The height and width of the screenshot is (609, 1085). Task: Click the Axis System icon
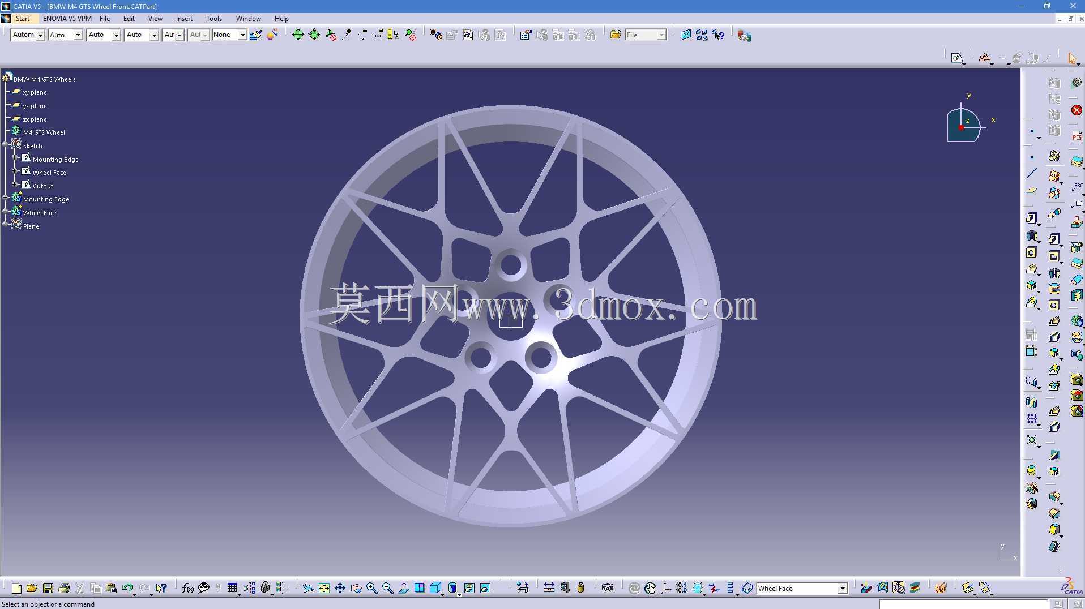point(666,588)
